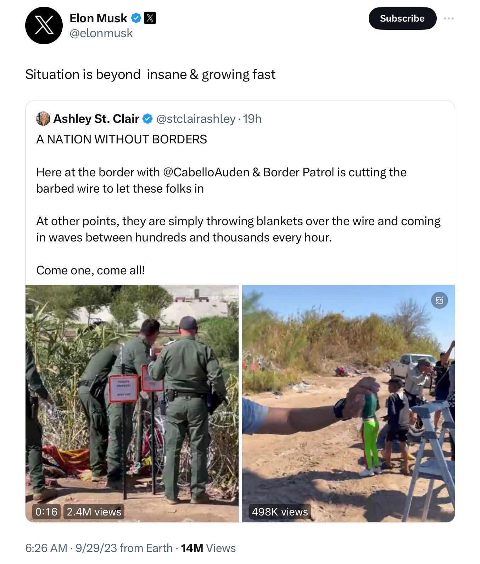Open the @stclairashley handle
Image resolution: width=480 pixels, height=564 pixels.
click(x=196, y=119)
